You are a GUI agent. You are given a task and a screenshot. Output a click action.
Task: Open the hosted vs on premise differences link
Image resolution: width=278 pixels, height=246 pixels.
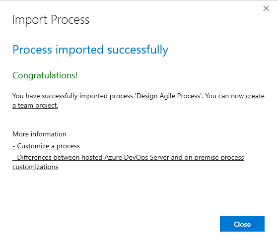click(128, 162)
